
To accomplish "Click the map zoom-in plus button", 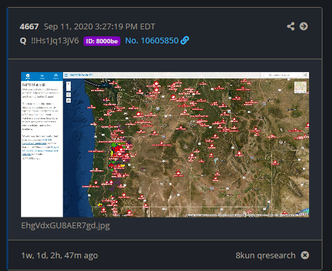I will click(x=68, y=84).
